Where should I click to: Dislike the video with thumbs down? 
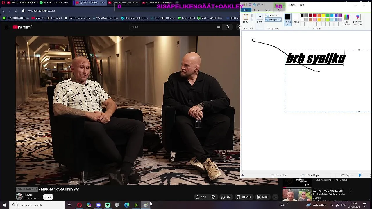pyautogui.click(x=213, y=197)
